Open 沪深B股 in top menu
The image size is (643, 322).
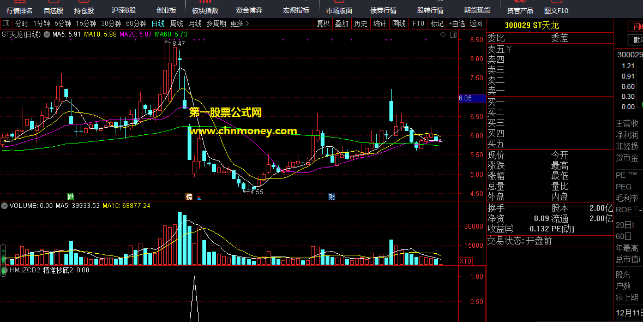pos(124,10)
